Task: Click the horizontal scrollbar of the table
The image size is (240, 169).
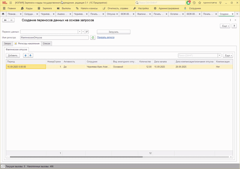Action: [x=76, y=157]
